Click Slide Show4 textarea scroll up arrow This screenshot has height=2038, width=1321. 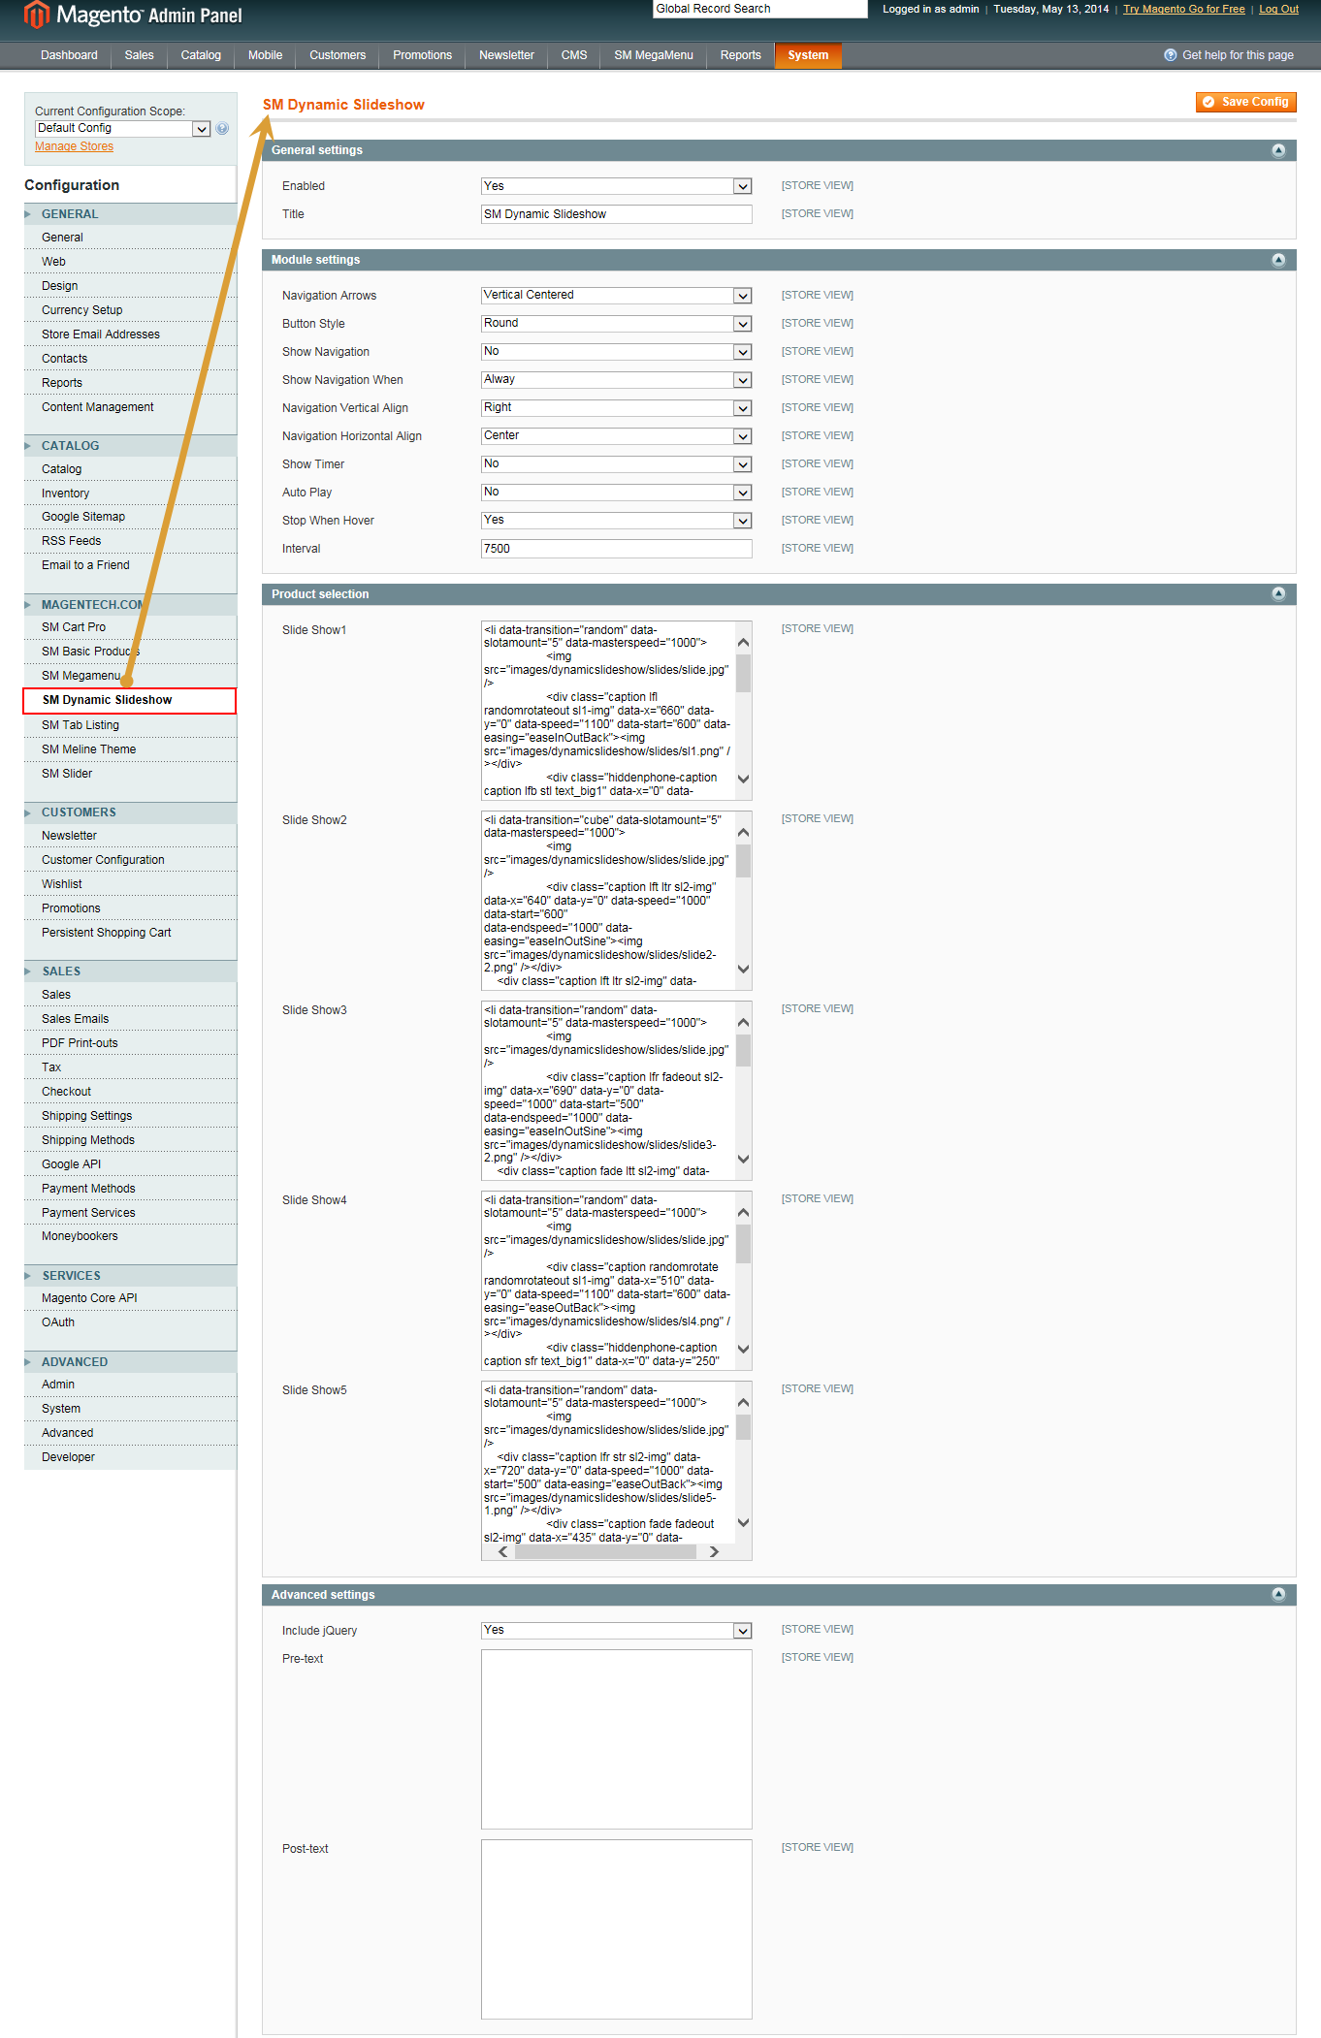[743, 1212]
